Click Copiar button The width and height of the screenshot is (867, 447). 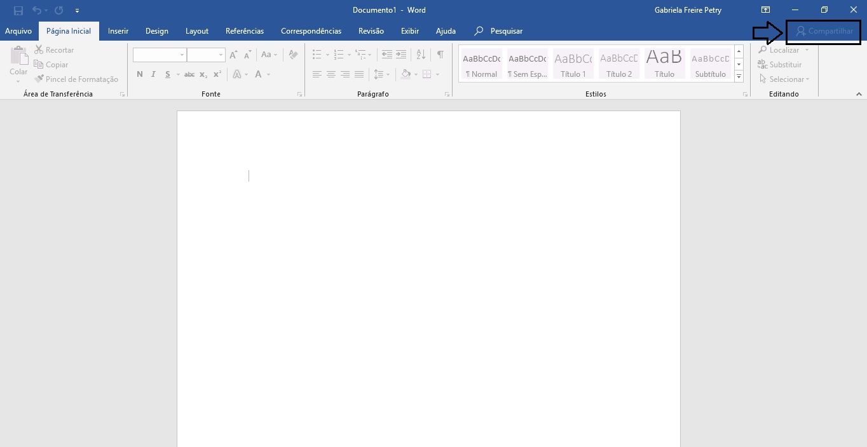tap(51, 64)
